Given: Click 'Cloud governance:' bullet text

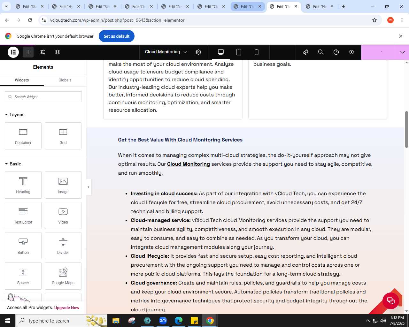Looking at the screenshot, I should coord(154,283).
